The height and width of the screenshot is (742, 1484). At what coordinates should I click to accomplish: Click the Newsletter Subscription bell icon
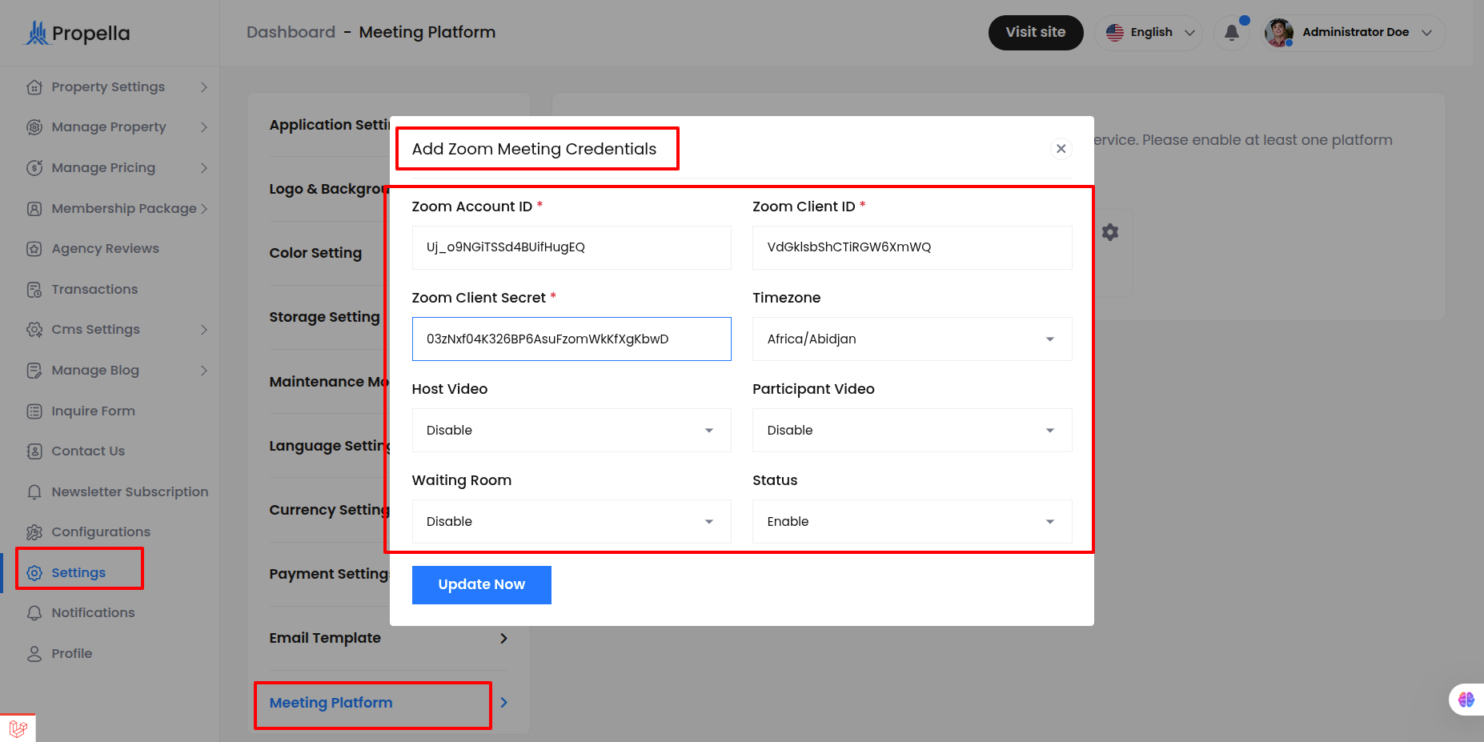pyautogui.click(x=34, y=491)
